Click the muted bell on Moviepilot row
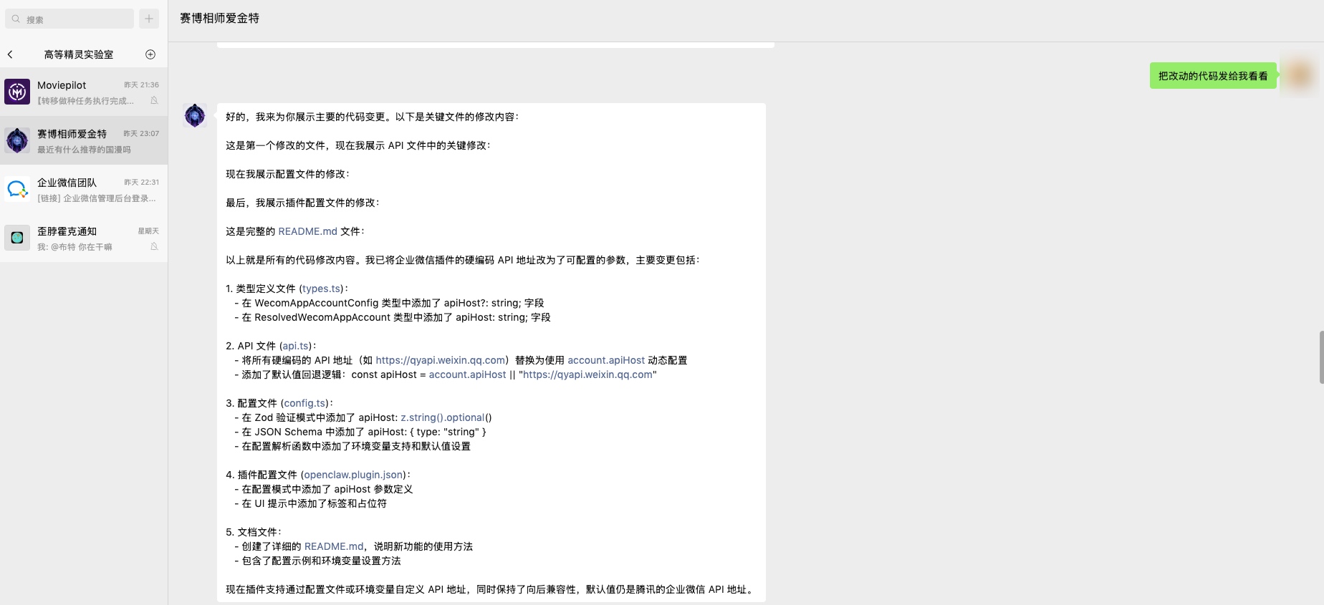 click(x=154, y=101)
